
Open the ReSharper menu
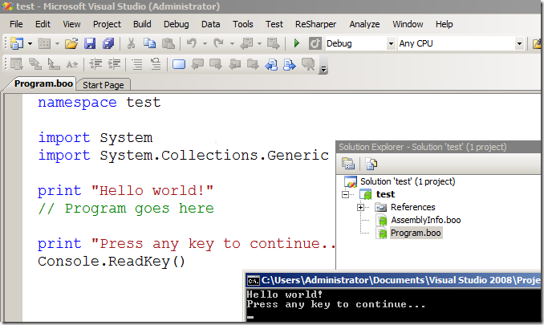click(315, 24)
